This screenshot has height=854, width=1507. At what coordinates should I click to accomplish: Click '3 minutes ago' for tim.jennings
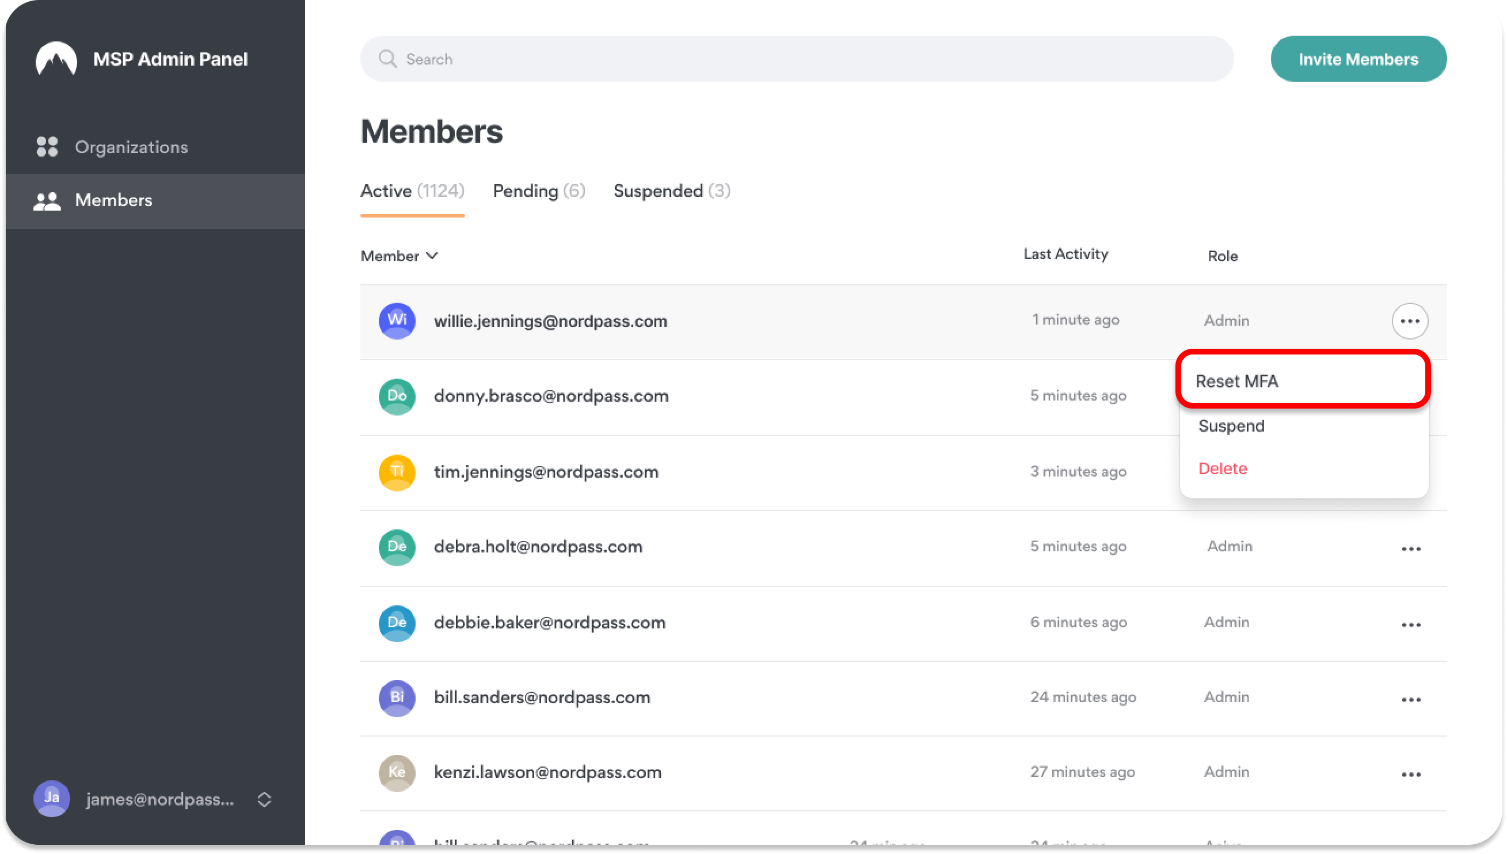(x=1078, y=471)
